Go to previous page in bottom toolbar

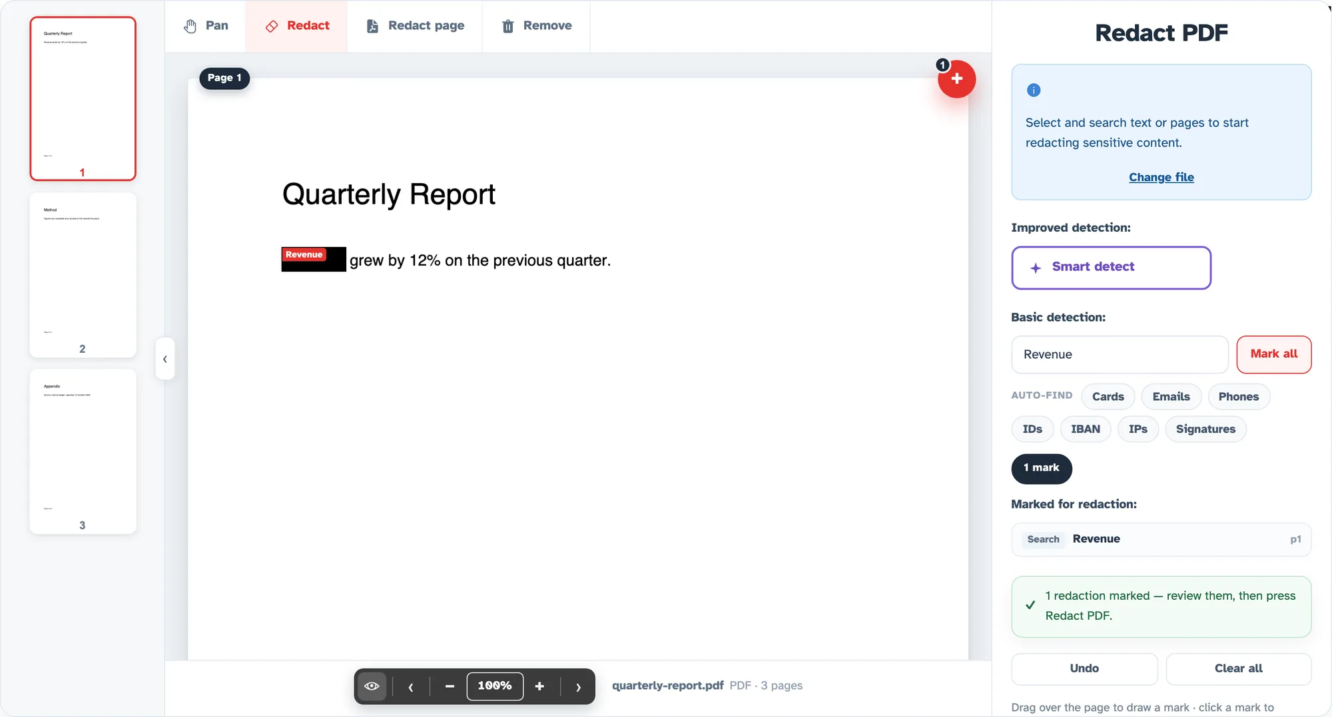(411, 686)
